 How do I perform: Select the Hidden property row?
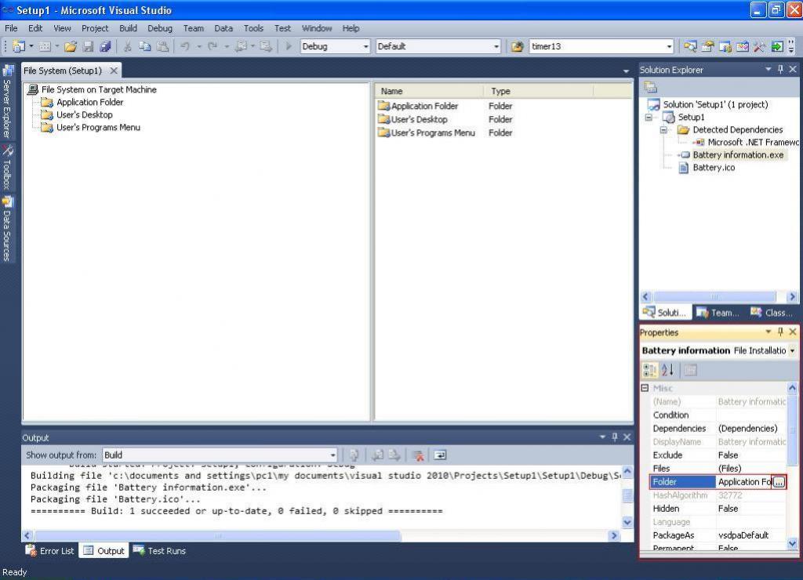coord(718,509)
